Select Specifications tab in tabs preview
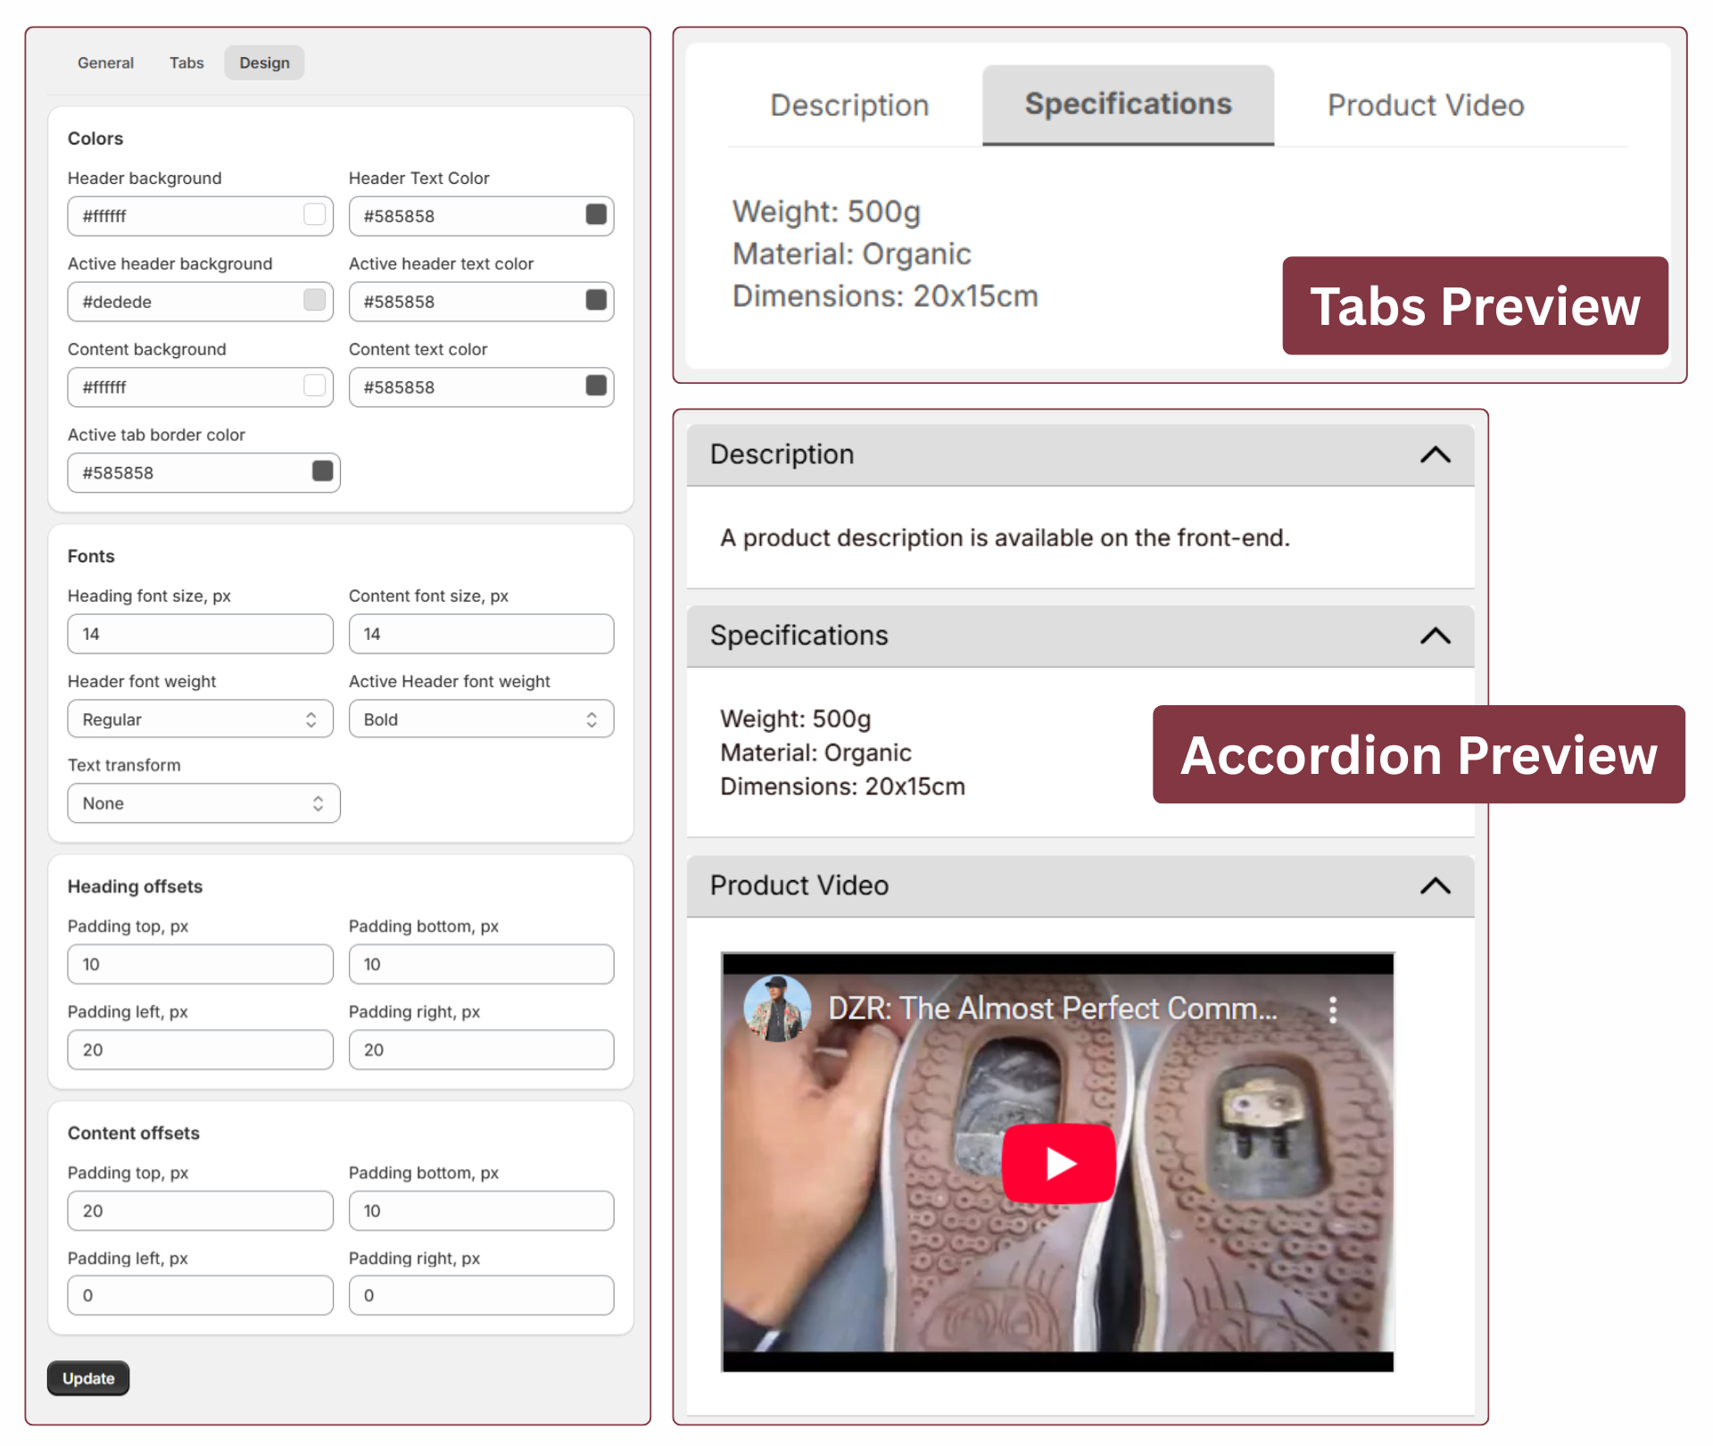The image size is (1713, 1446). tap(1128, 104)
